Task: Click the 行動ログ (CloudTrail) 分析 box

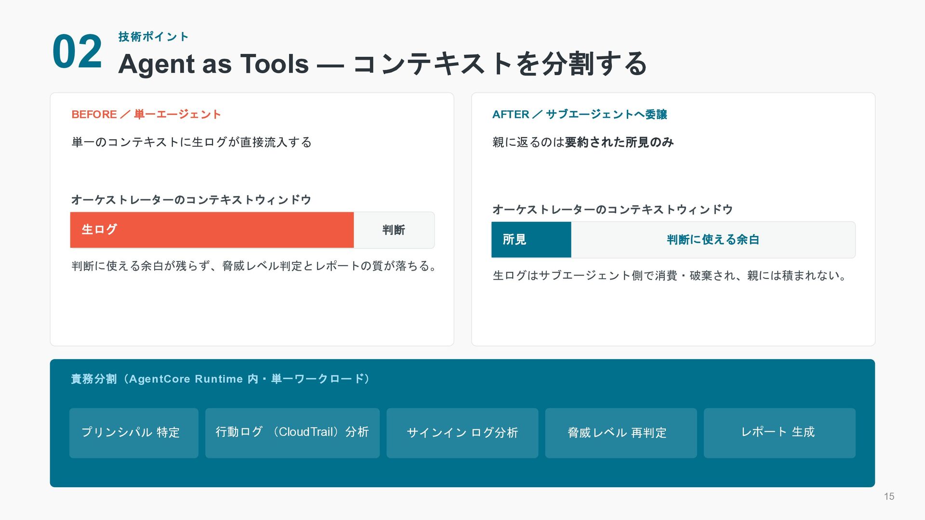Action: pos(292,433)
